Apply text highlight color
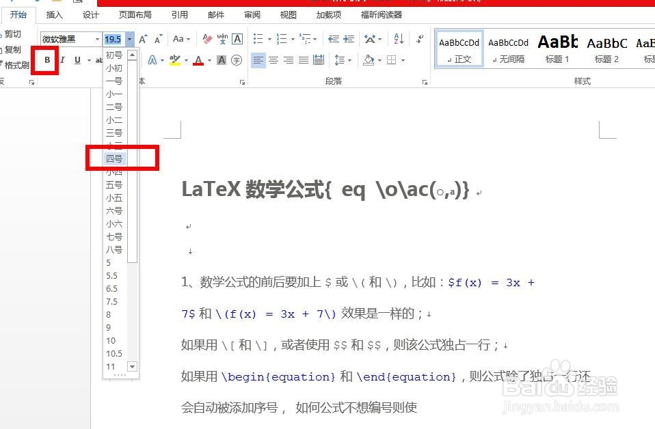This screenshot has width=655, height=429. (176, 59)
